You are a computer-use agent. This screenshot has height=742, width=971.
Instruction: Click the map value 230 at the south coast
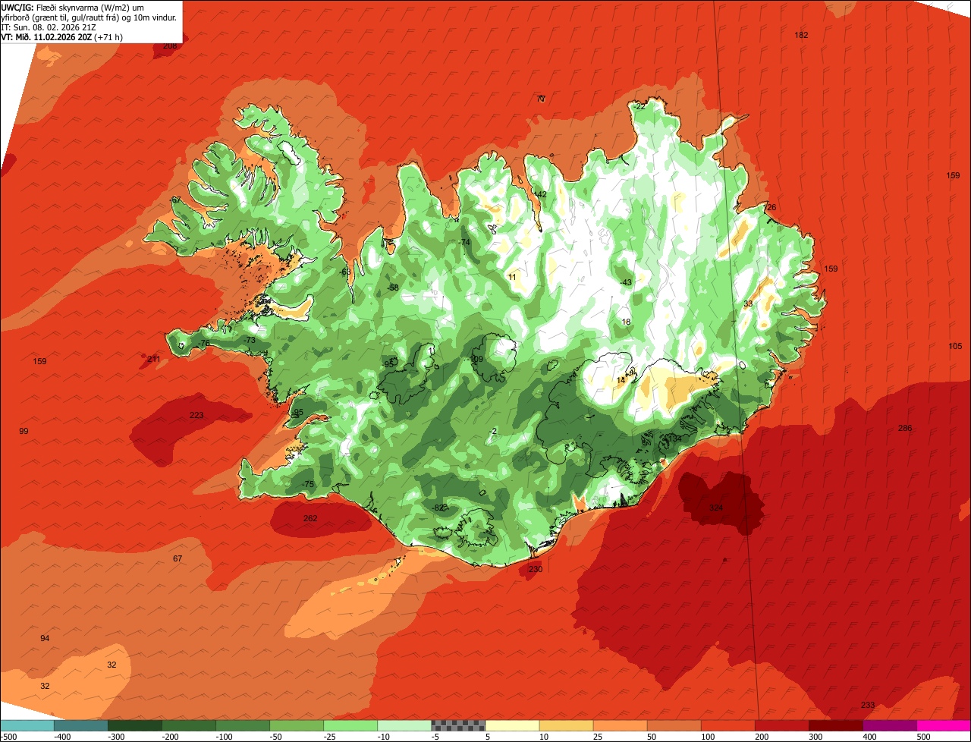click(x=536, y=570)
